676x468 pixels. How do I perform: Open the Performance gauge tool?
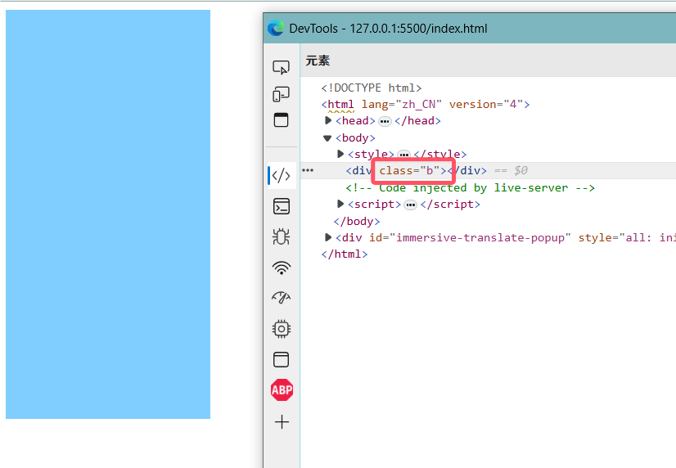coord(282,298)
